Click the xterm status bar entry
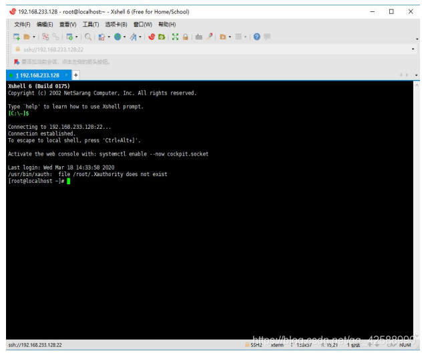Image resolution: width=422 pixels, height=353 pixels. (277, 345)
